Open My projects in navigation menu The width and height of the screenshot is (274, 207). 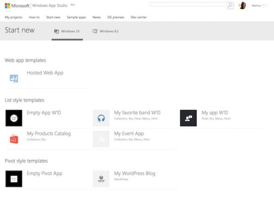(x=13, y=17)
